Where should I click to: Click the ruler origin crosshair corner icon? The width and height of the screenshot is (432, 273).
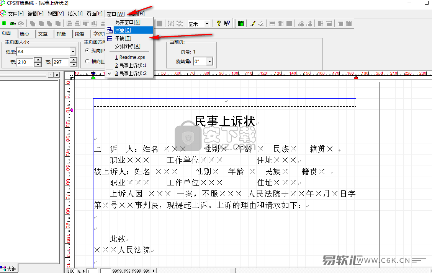[x=69, y=75]
